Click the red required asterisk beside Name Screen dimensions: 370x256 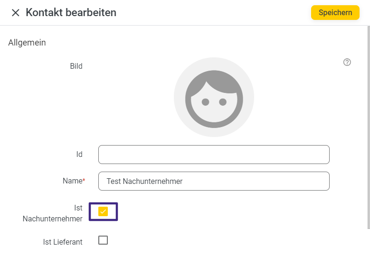coord(84,180)
